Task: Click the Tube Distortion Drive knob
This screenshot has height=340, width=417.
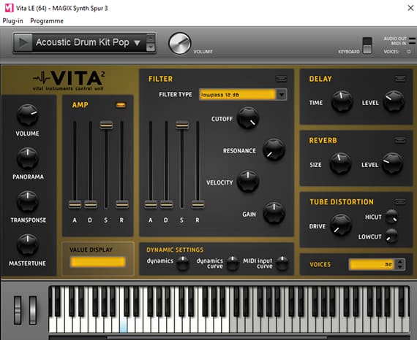Action: pyautogui.click(x=341, y=225)
